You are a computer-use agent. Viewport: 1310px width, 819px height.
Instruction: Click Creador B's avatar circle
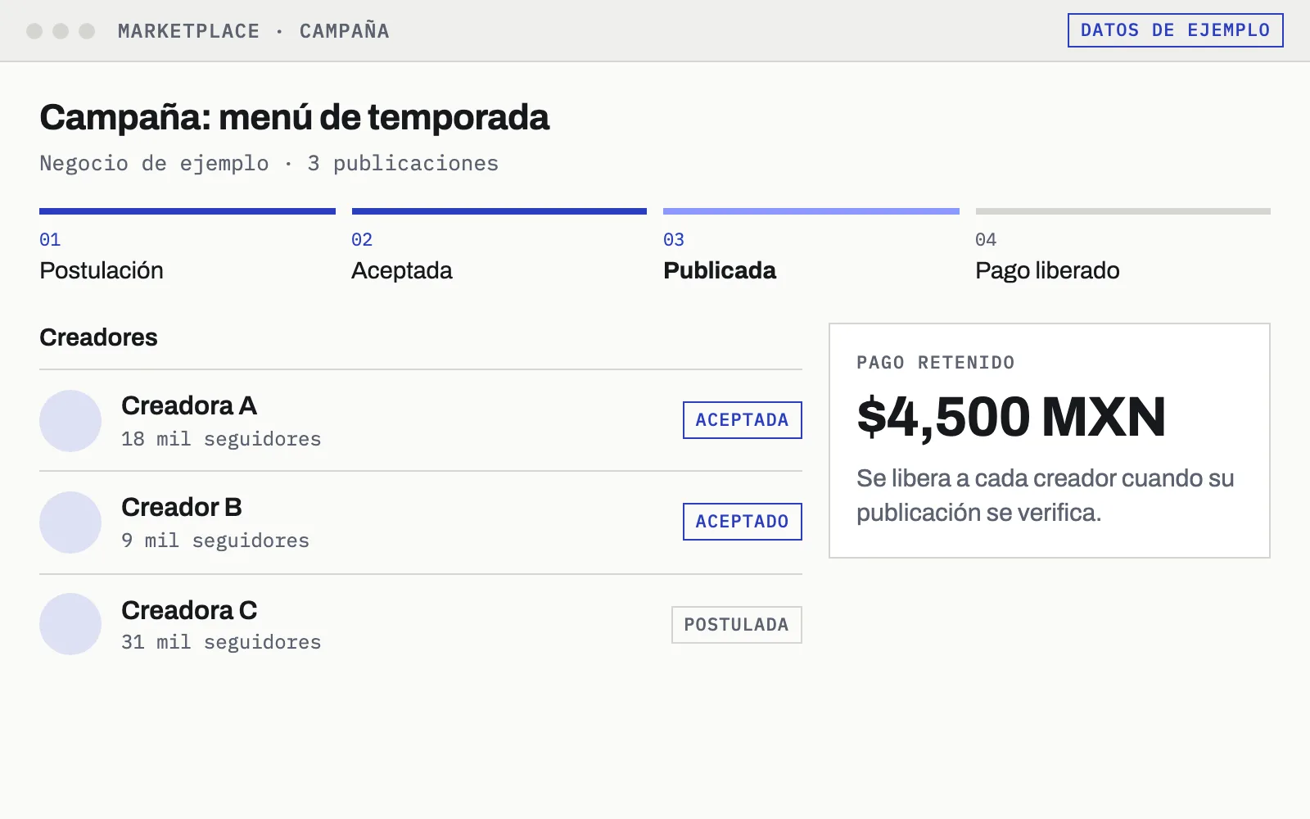[x=70, y=523]
